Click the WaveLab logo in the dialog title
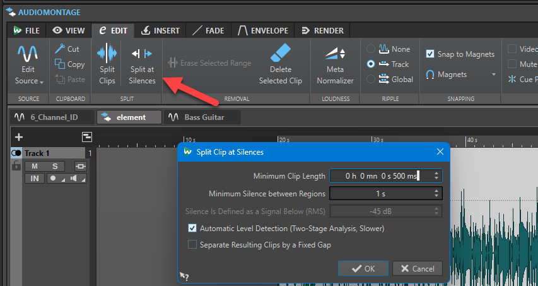Image resolution: width=538 pixels, height=286 pixels. [187, 152]
